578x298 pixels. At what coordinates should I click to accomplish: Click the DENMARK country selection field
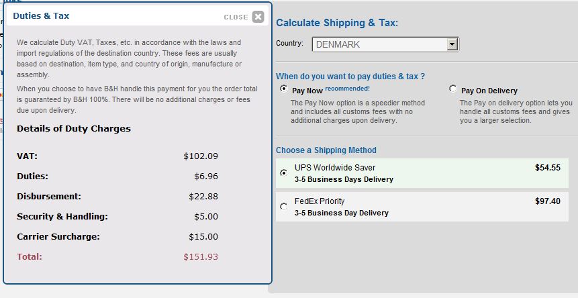point(385,44)
